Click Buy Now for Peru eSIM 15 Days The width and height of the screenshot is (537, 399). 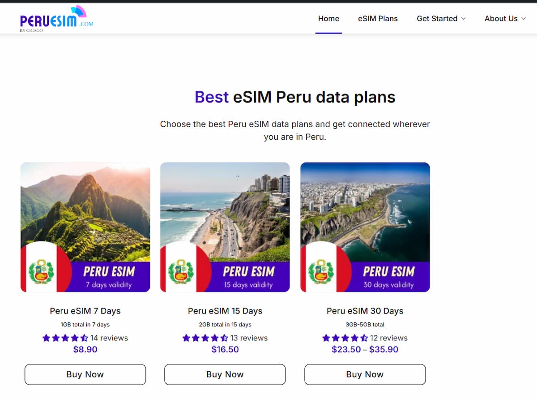coord(225,374)
